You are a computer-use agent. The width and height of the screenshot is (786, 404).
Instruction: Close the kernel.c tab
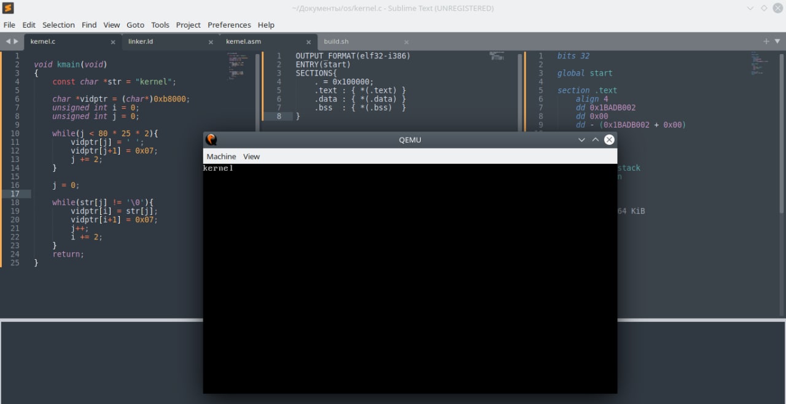click(113, 42)
